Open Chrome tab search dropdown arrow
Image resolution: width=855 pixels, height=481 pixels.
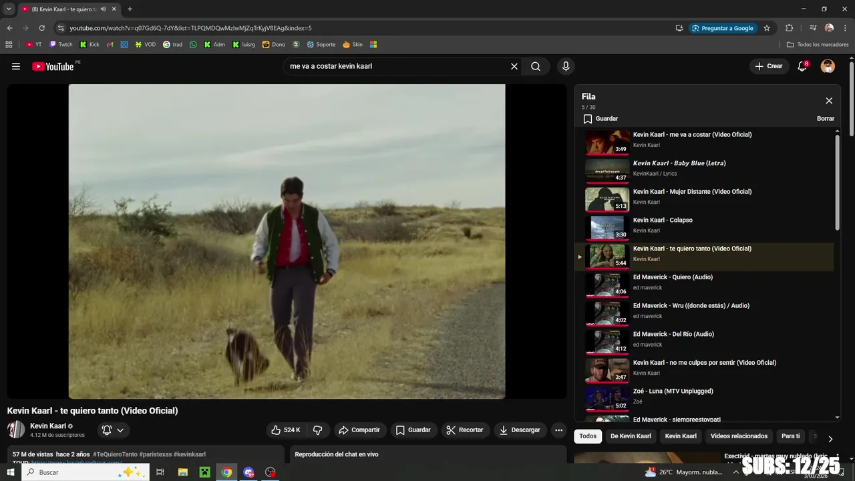click(9, 9)
